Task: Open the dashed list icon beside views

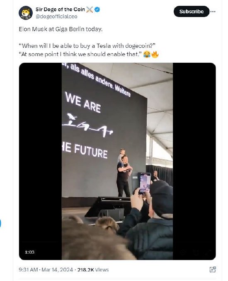Action: click(x=213, y=269)
